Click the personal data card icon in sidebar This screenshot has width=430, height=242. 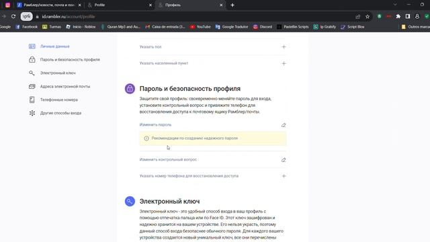tap(32, 46)
